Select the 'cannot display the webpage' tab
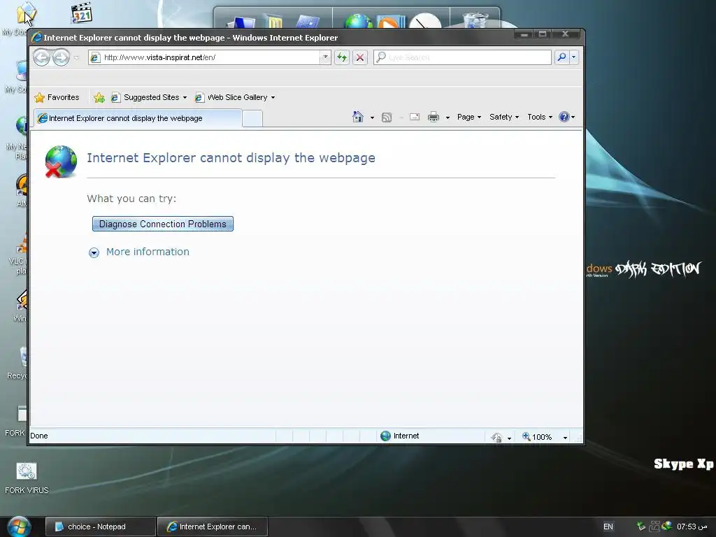716x537 pixels. 138,118
